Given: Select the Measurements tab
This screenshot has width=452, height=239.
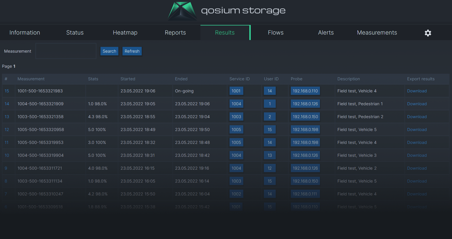Looking at the screenshot, I should tap(377, 33).
